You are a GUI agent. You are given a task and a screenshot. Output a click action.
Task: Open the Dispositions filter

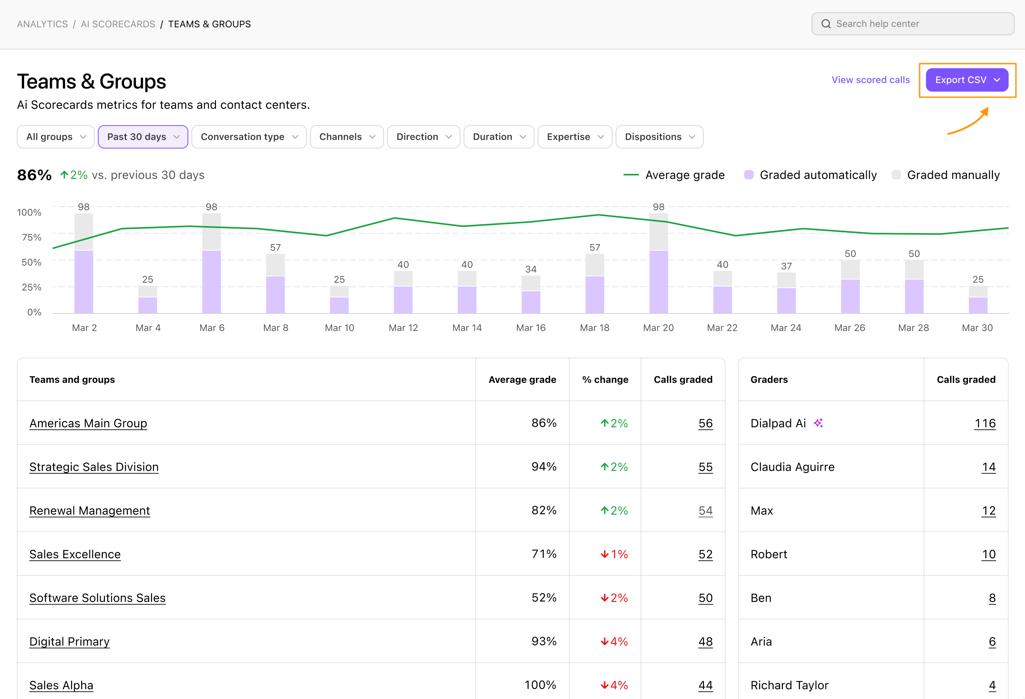(659, 137)
